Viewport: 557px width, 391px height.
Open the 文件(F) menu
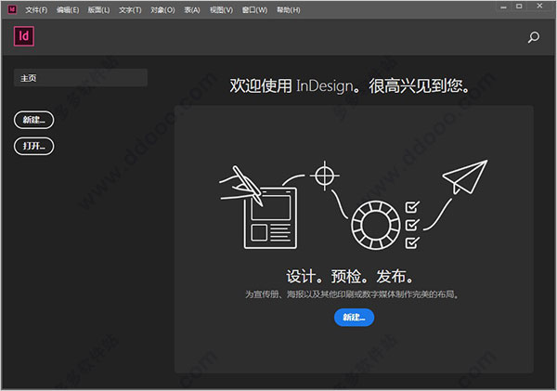coord(36,10)
